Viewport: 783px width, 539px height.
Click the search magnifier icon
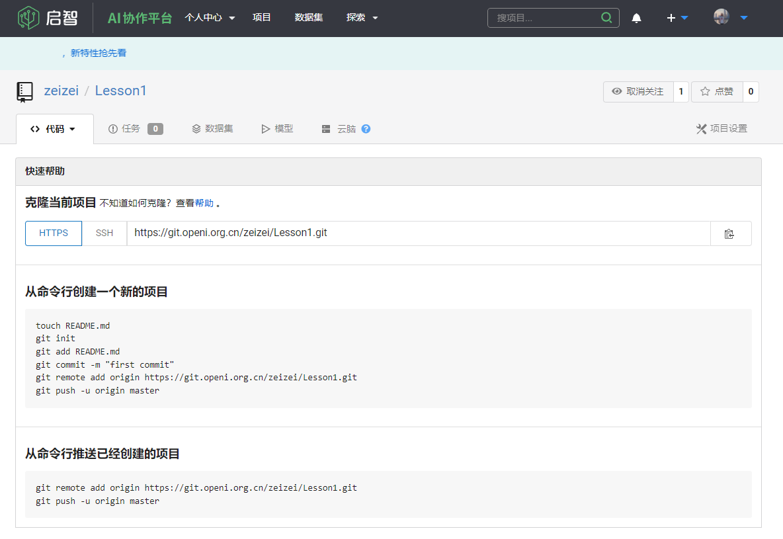click(x=606, y=17)
